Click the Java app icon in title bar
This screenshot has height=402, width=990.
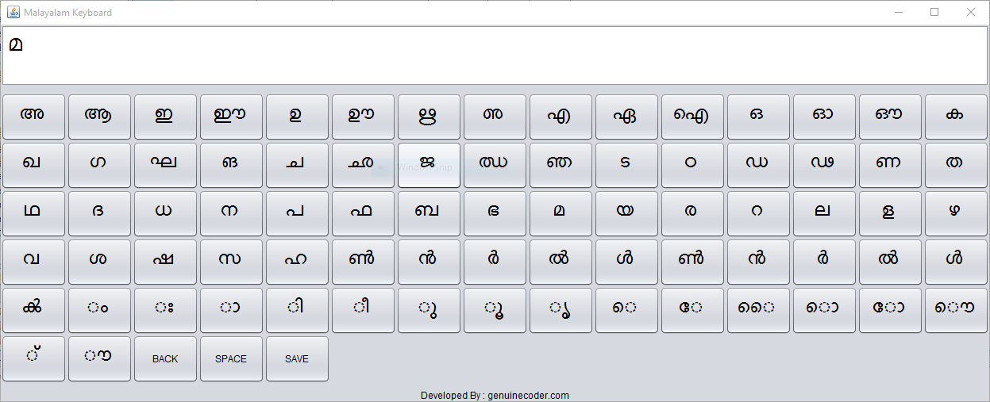point(13,12)
